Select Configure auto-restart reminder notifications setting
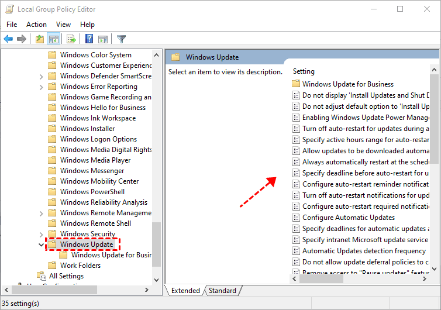The width and height of the screenshot is (441, 310). point(366,184)
